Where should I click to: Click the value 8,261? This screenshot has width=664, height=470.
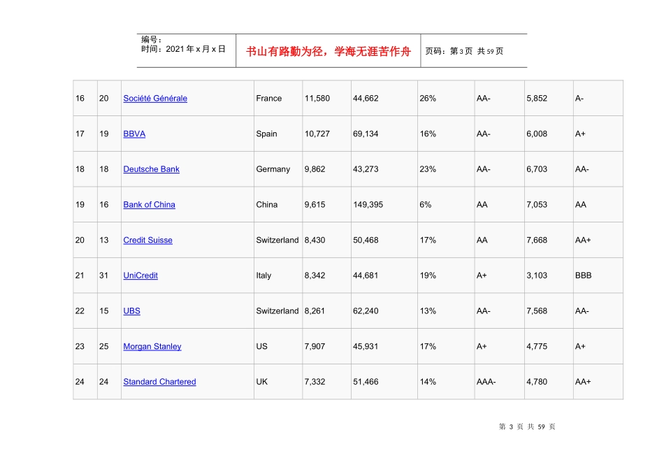pos(315,311)
